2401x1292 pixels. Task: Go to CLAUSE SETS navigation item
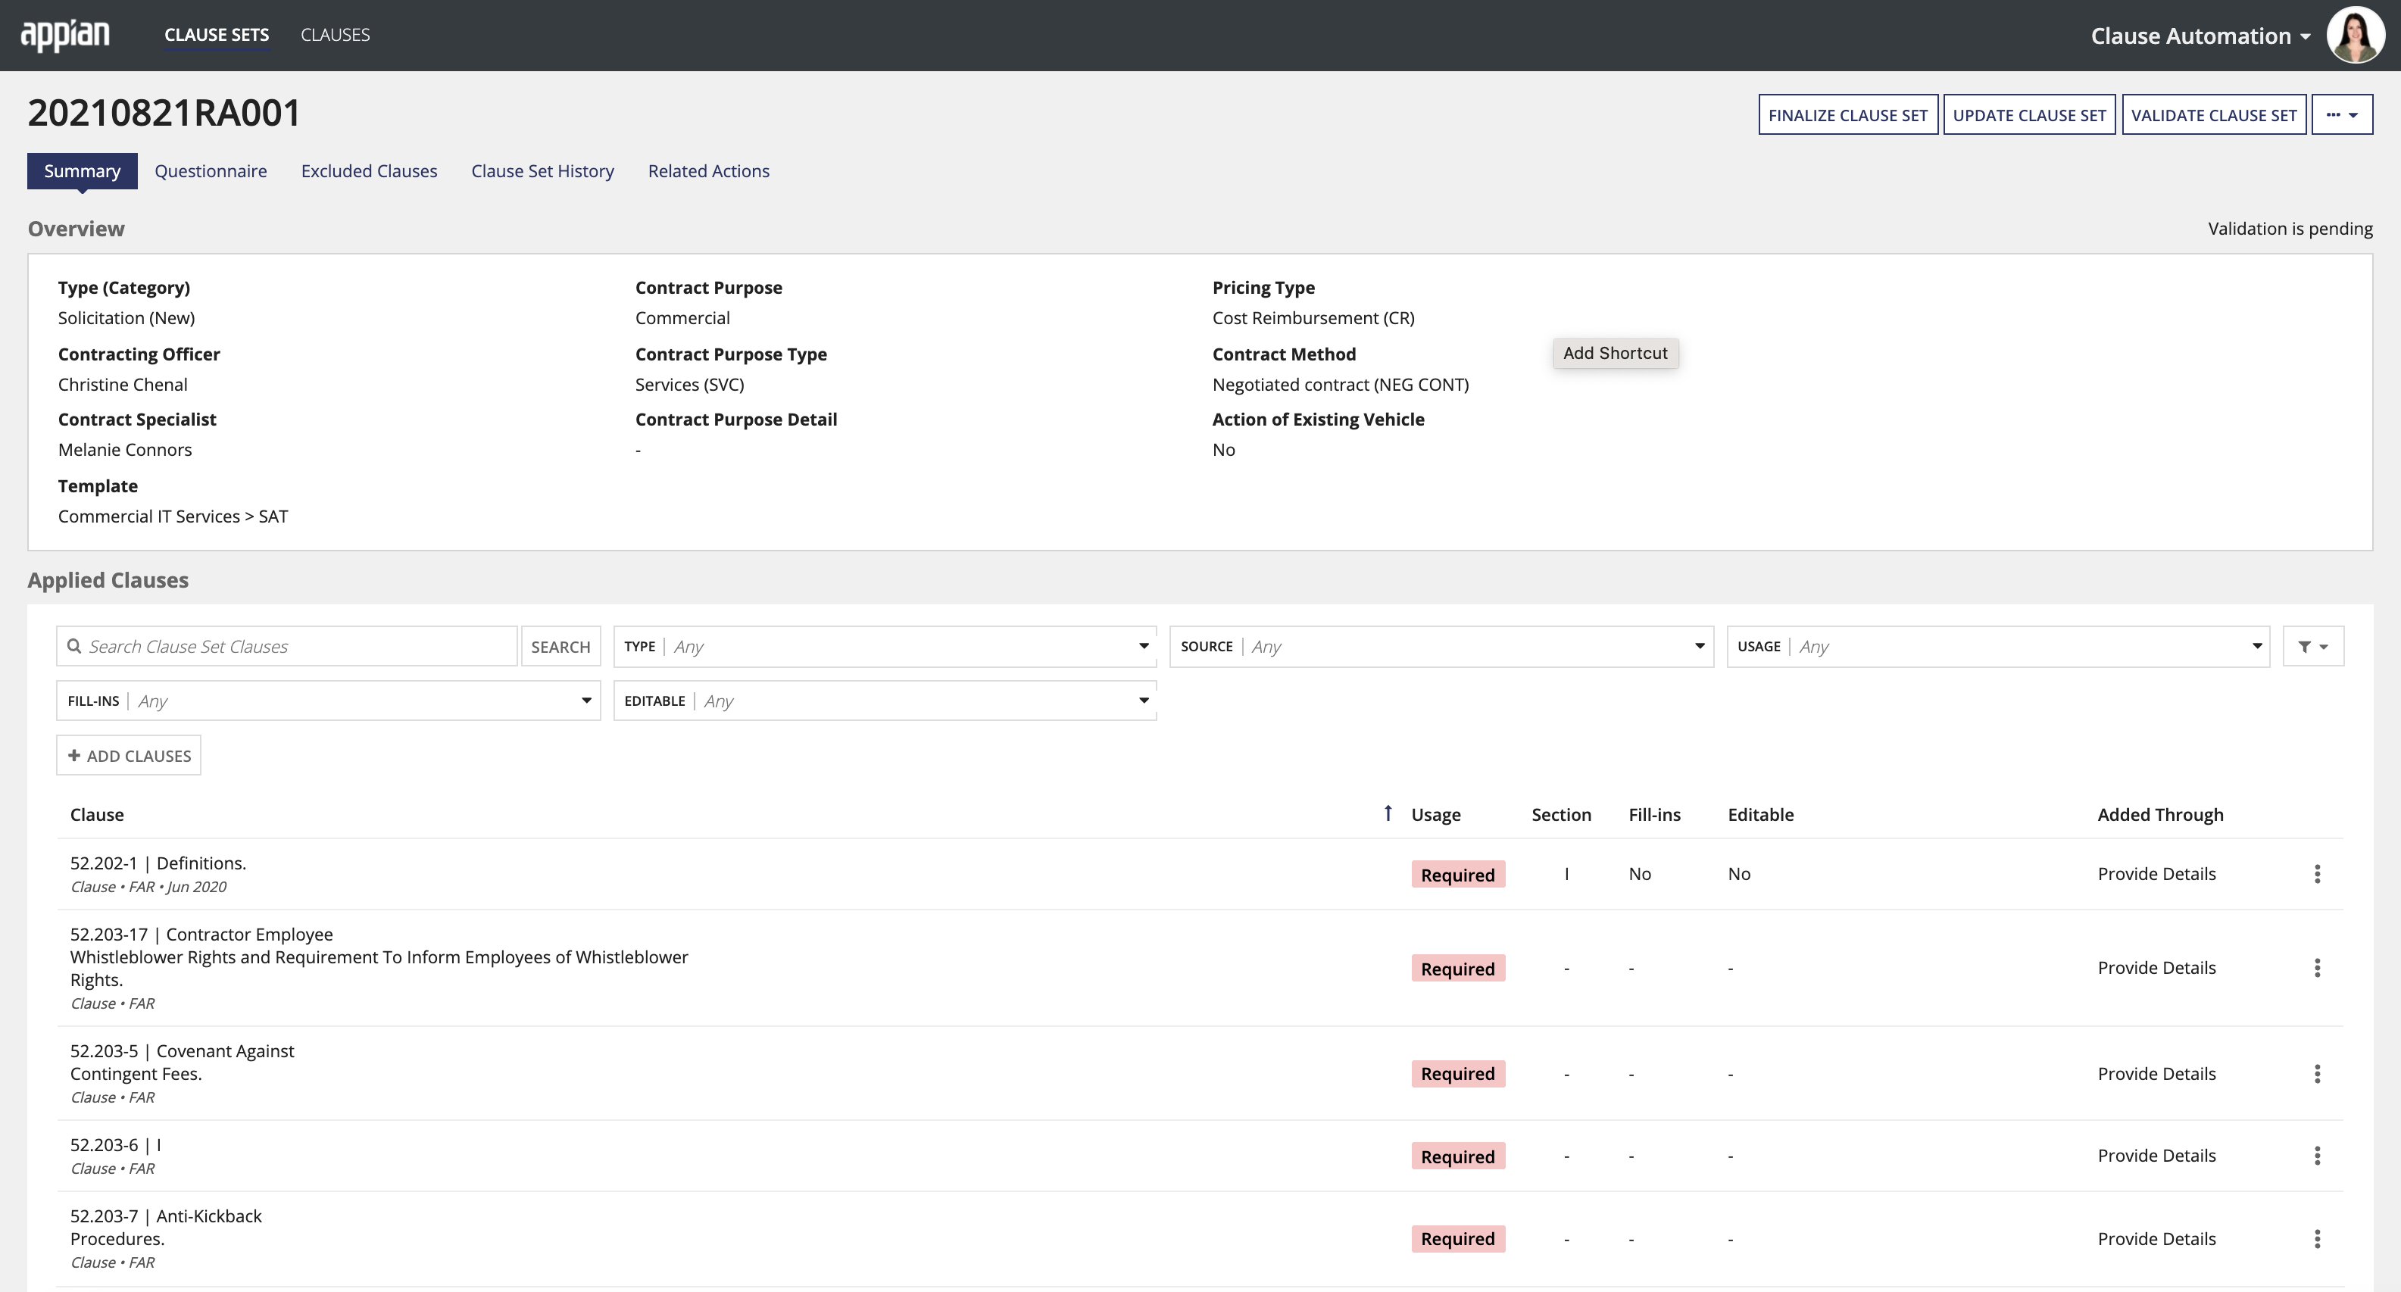216,35
